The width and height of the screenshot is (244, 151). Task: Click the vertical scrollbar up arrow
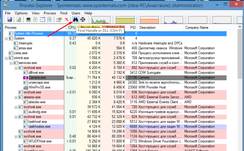(x=240, y=27)
